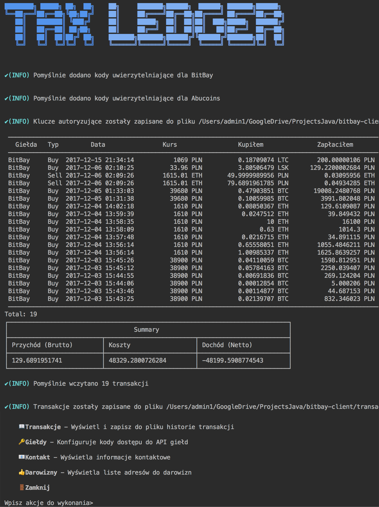The height and width of the screenshot is (507, 379).
Task: Select the Giełdy menu option
Action: (x=36, y=442)
